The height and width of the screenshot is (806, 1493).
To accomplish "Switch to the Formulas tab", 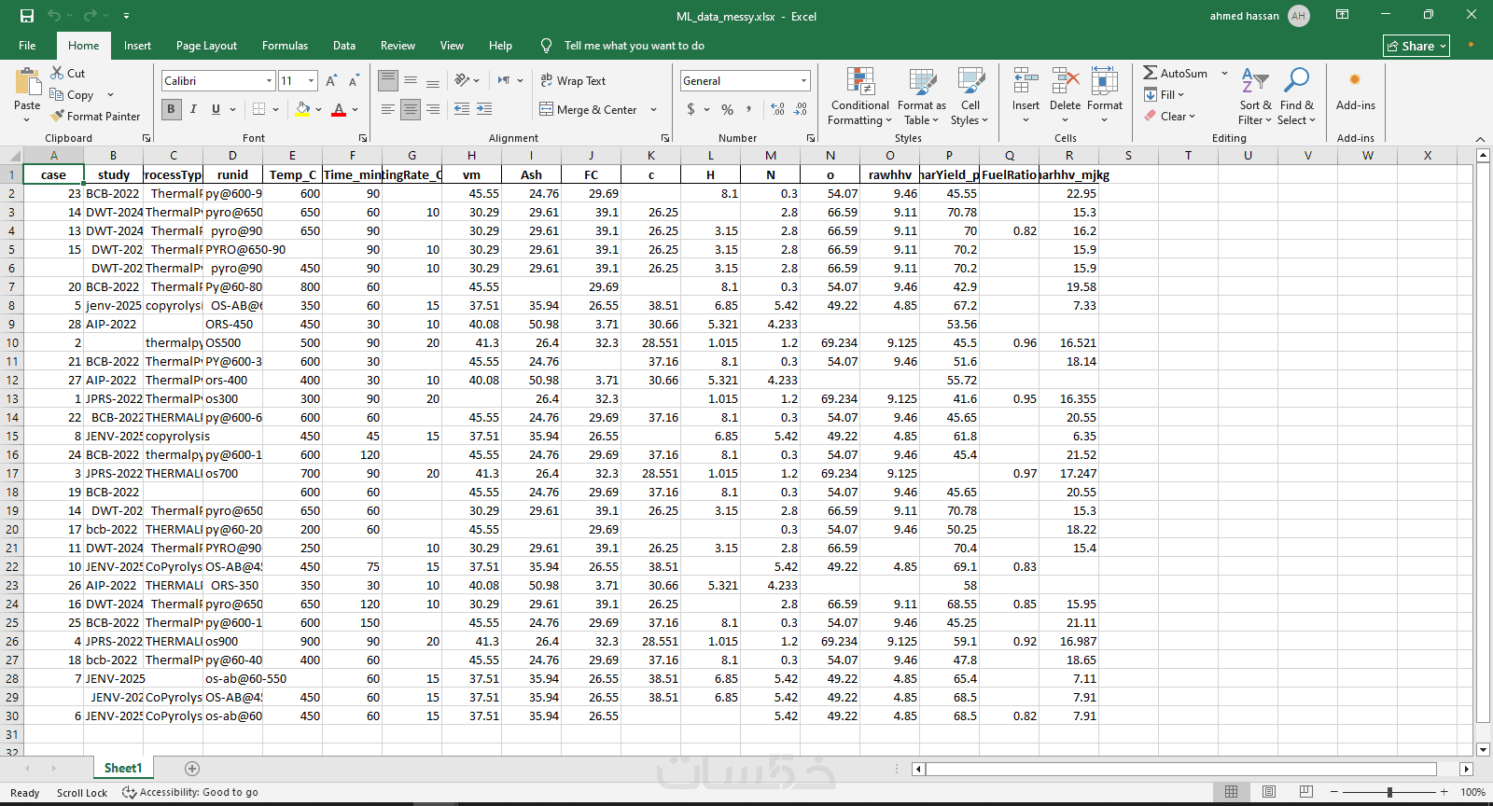I will (x=285, y=46).
